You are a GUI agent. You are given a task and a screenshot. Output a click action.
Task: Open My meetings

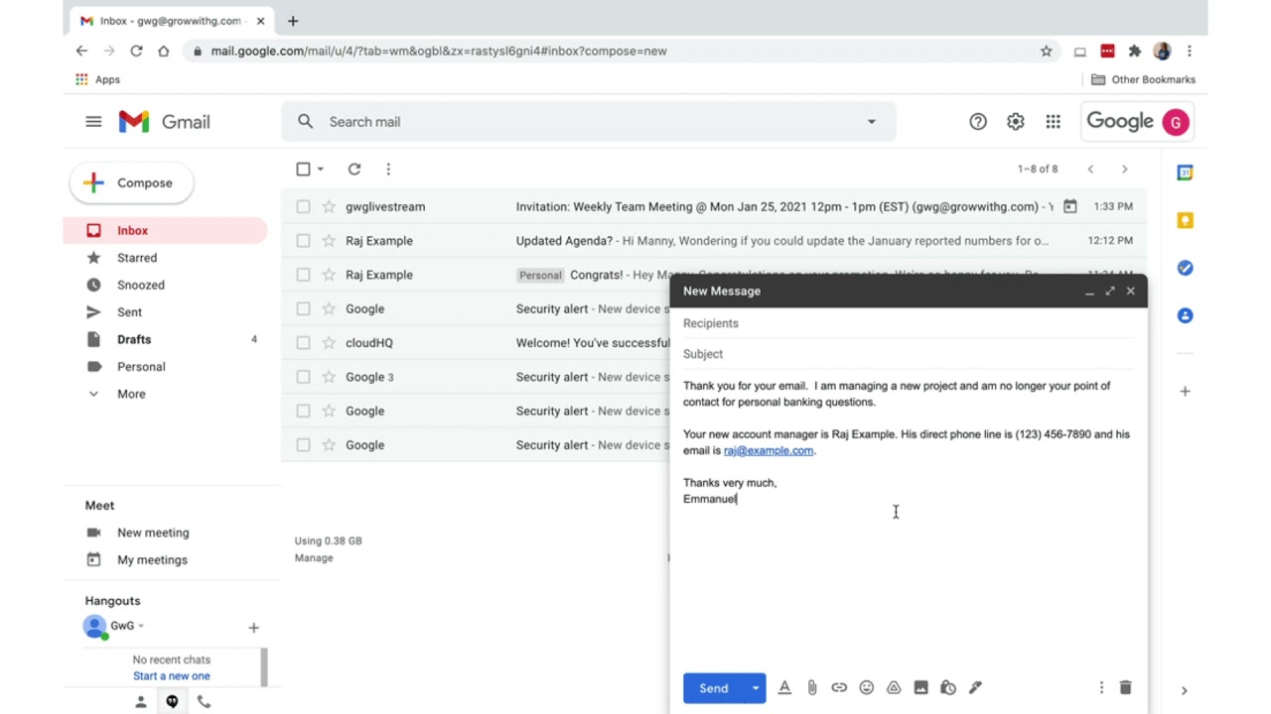click(x=152, y=559)
